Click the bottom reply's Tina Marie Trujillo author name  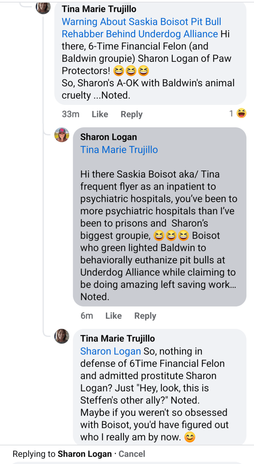pyautogui.click(x=117, y=339)
